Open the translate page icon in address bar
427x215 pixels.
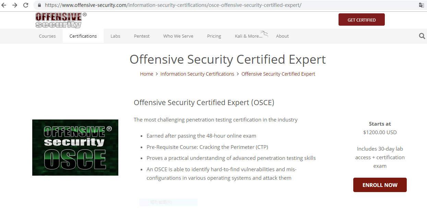tap(422, 5)
